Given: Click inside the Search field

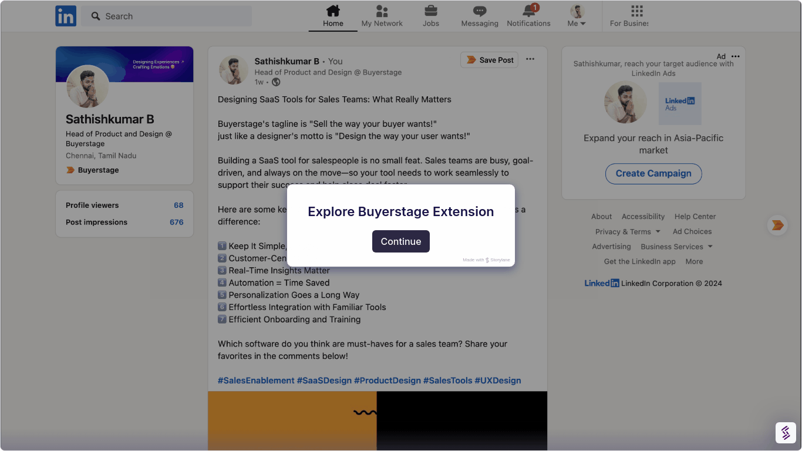Looking at the screenshot, I should (x=167, y=16).
